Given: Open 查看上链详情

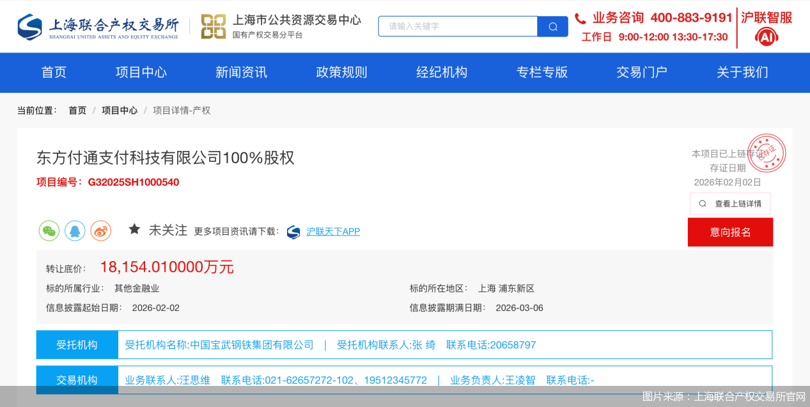Looking at the screenshot, I should tap(730, 203).
